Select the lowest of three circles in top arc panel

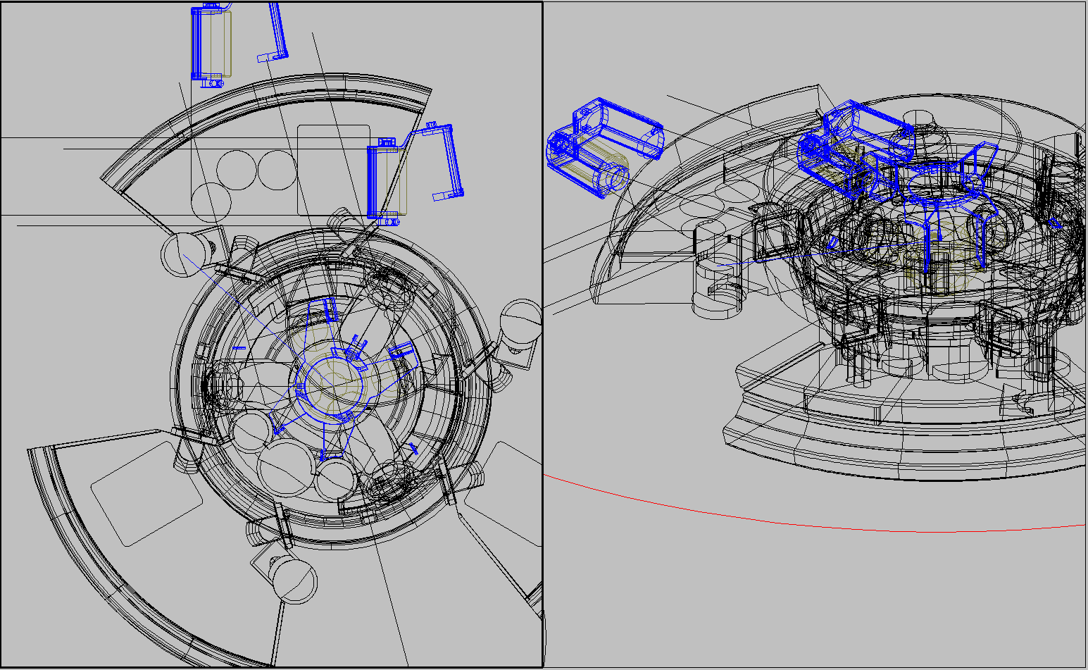tap(210, 201)
